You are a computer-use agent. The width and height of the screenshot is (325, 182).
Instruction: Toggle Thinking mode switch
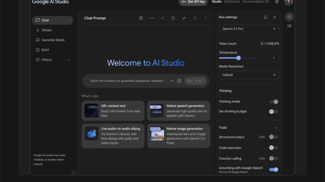[x=273, y=102]
